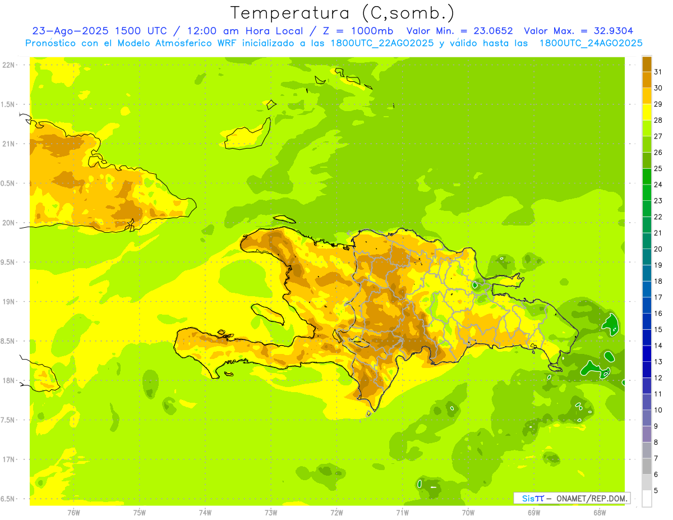This screenshot has width=673, height=520.
Task: Click the '76W' longitude label
Action: tap(73, 512)
